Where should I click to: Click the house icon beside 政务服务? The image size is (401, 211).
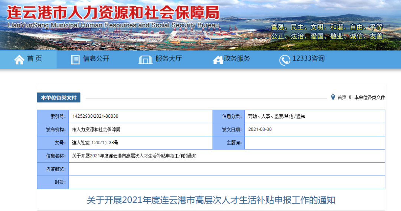pos(218,60)
